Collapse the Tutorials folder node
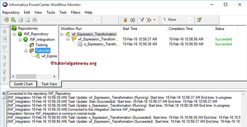This screenshot has width=247, height=127. pyautogui.click(x=26, y=51)
